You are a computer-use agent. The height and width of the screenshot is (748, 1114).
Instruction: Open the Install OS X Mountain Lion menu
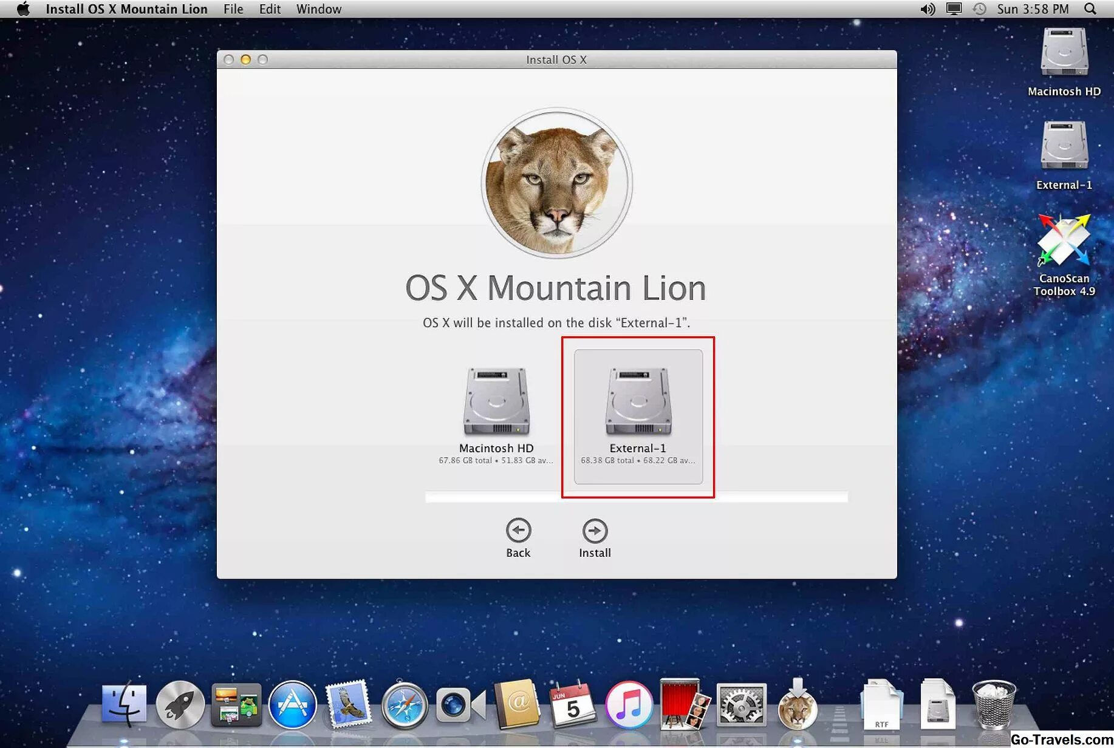click(126, 9)
